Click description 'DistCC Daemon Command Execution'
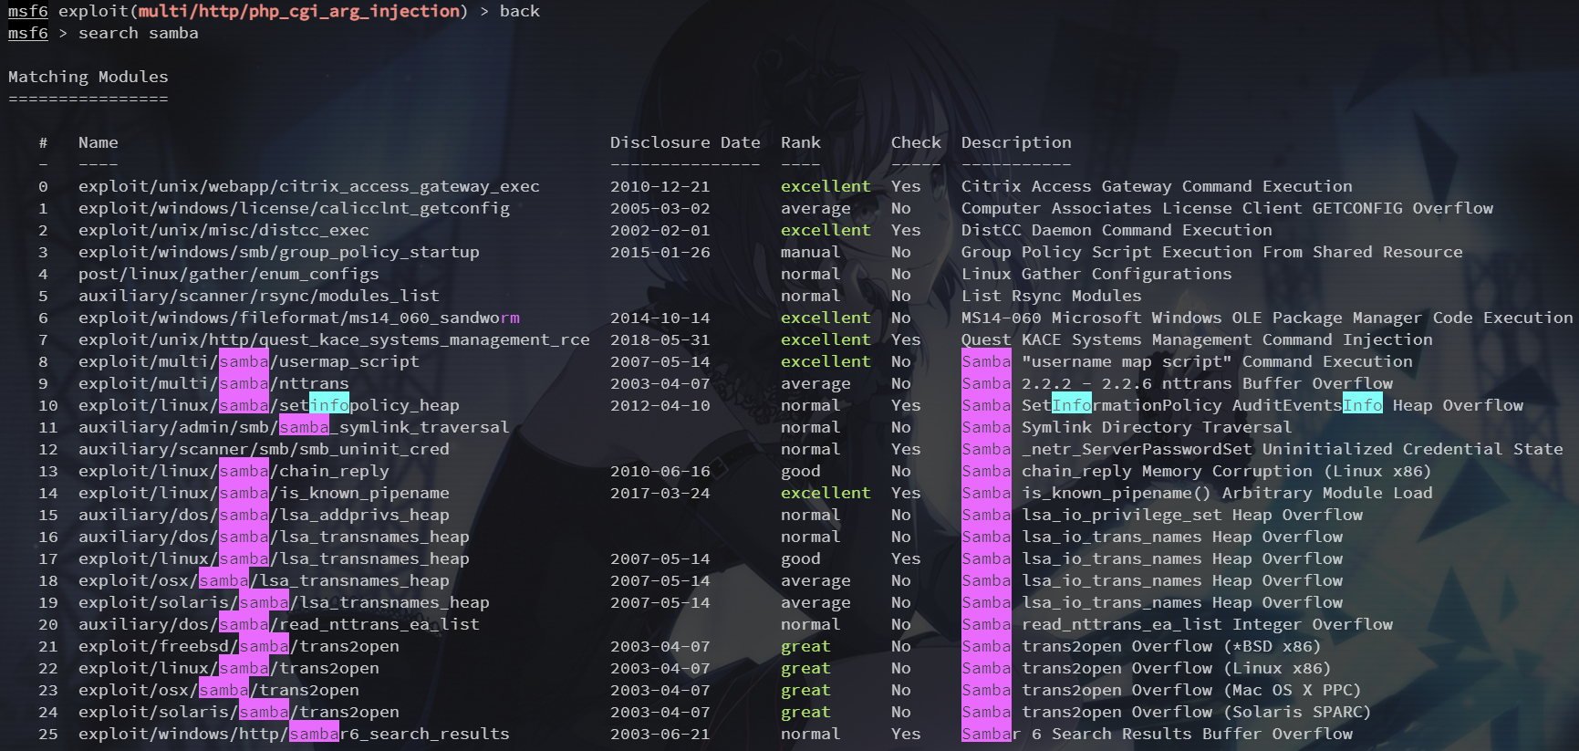 [1117, 230]
